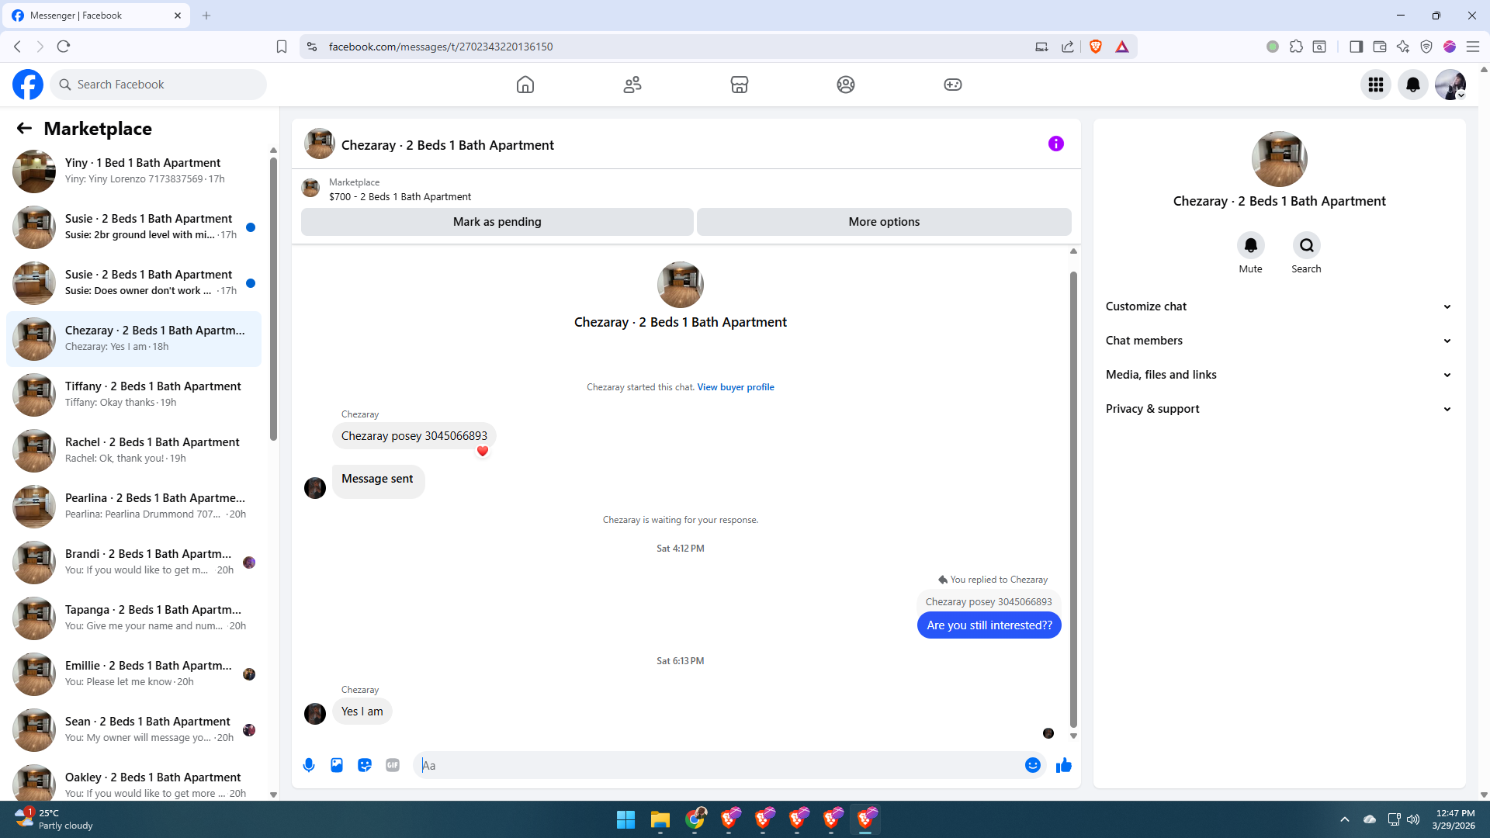The height and width of the screenshot is (838, 1490).
Task: Open Windows Start button
Action: (625, 819)
